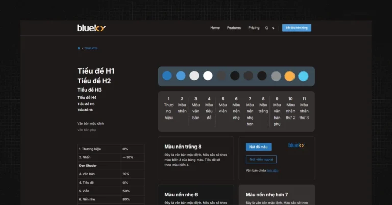Click legend column '10 Màu nhấn thứ 2'
This screenshot has width=392, height=205.
290,108
